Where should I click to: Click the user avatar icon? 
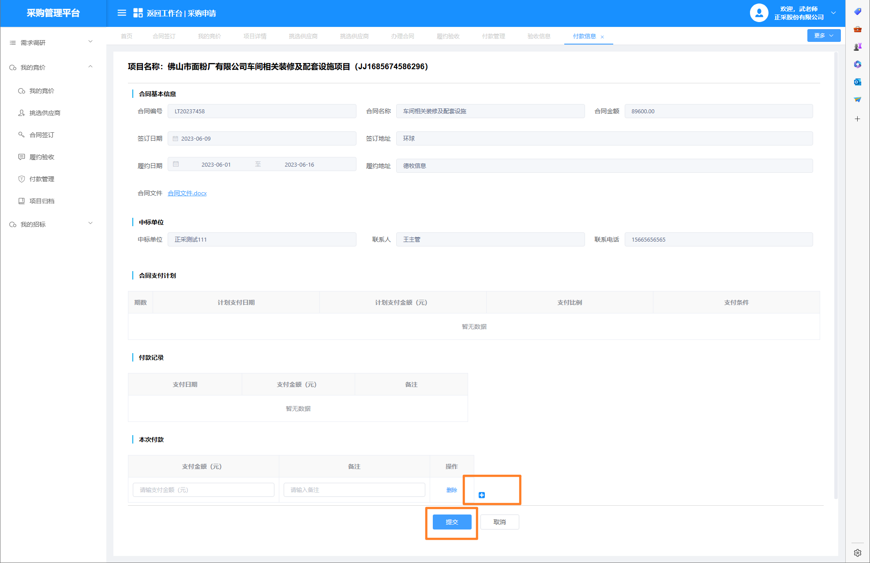click(x=759, y=13)
